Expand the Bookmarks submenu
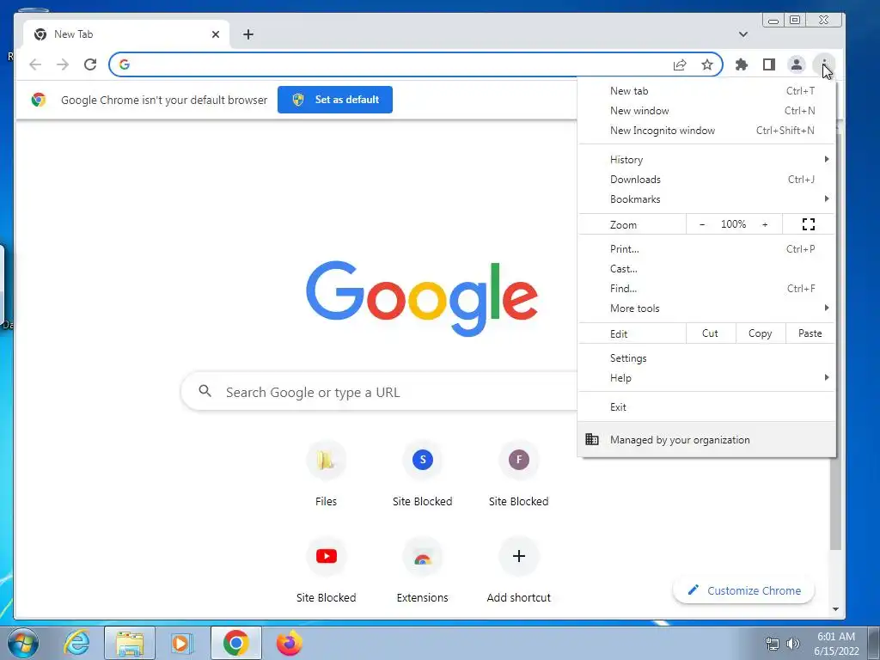 [x=706, y=199]
